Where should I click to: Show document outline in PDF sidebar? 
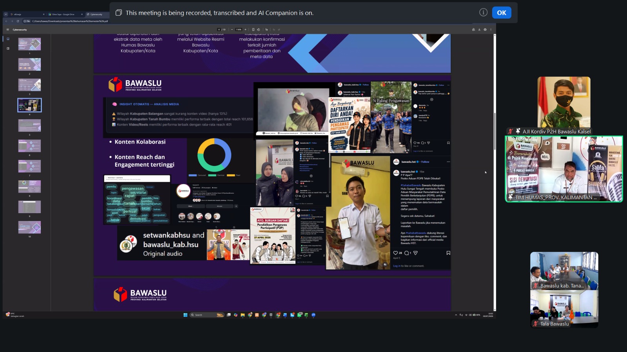8,48
